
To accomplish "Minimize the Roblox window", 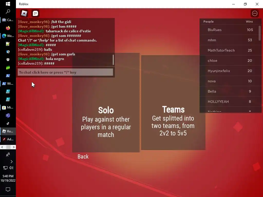I will [233, 4].
